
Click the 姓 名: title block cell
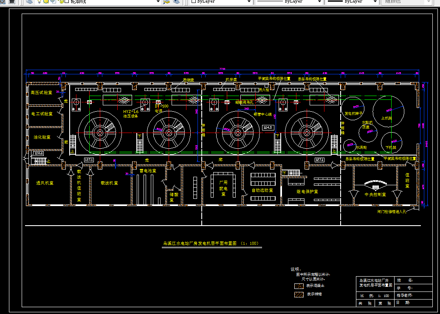(413, 280)
